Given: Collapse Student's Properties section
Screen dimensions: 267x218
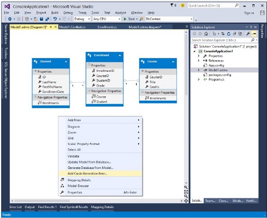Looking at the screenshot, I should tap(35, 71).
